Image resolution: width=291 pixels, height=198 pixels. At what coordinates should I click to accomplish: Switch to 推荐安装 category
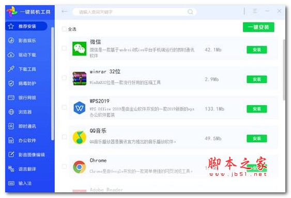[26, 26]
